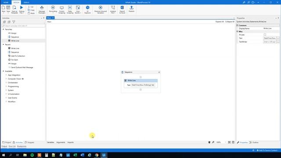Click Remove Unused Variables
This screenshot has height=158, width=281.
(x=101, y=10)
